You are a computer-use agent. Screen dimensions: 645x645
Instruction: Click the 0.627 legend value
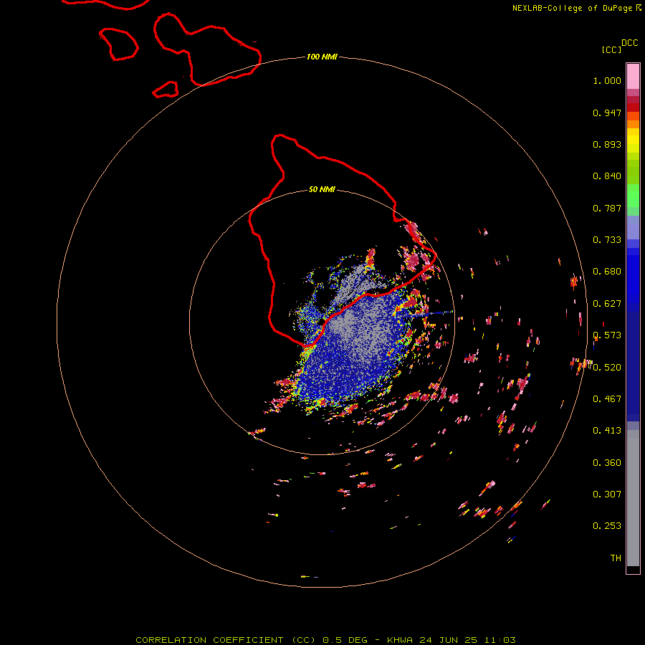(607, 304)
